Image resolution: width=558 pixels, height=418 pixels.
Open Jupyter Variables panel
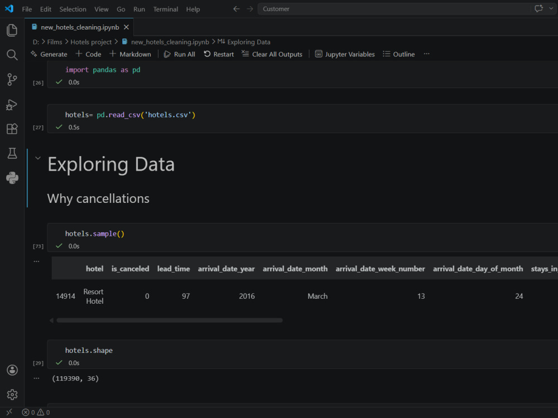click(345, 55)
